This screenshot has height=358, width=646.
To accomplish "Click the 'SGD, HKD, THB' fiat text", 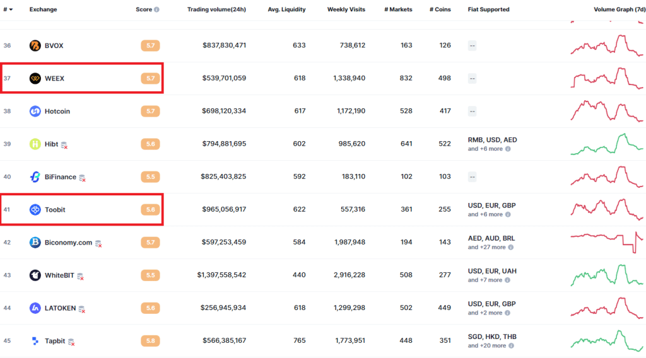I will 492,337.
